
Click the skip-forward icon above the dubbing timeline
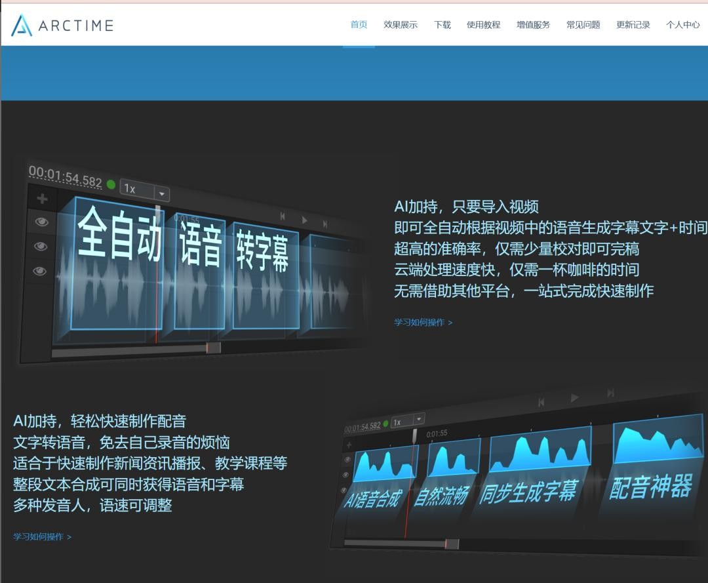pyautogui.click(x=610, y=393)
